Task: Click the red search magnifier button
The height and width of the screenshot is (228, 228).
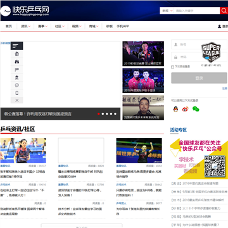Action: (x=224, y=11)
